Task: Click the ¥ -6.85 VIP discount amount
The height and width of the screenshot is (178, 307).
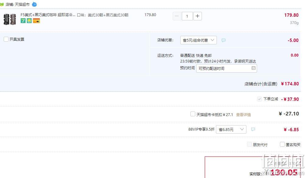Action: (291, 130)
